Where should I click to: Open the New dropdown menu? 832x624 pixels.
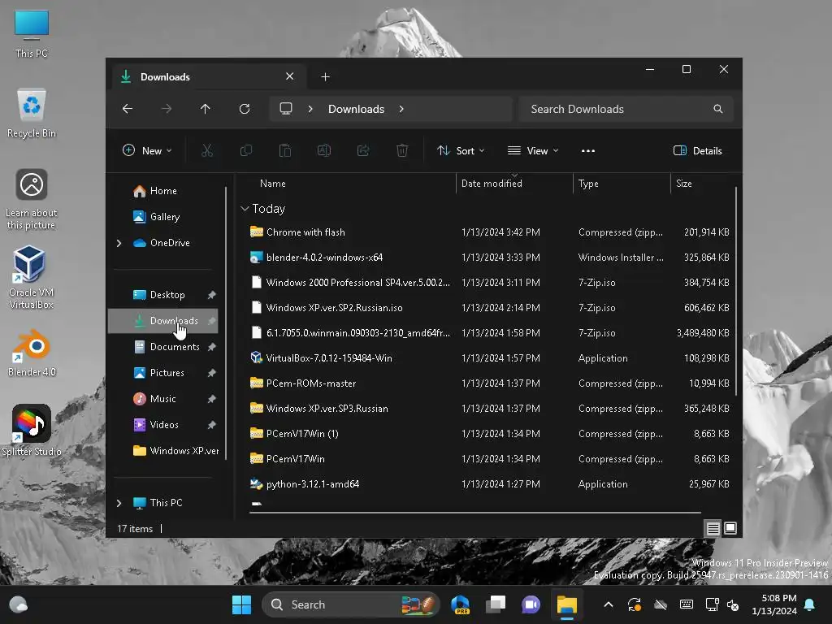(147, 150)
